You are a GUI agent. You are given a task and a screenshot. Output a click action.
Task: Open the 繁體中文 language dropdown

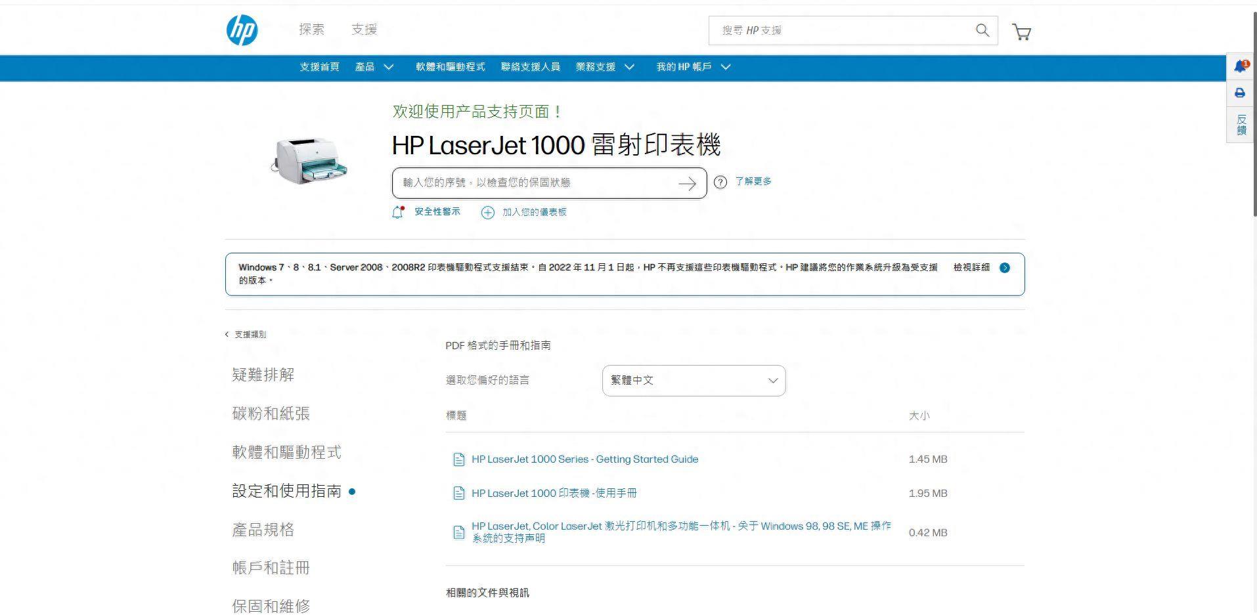[x=694, y=381]
